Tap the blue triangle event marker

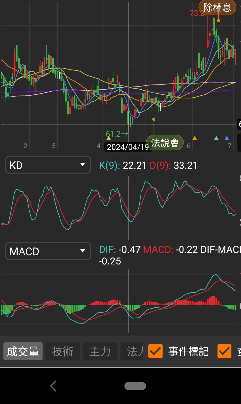(x=227, y=138)
